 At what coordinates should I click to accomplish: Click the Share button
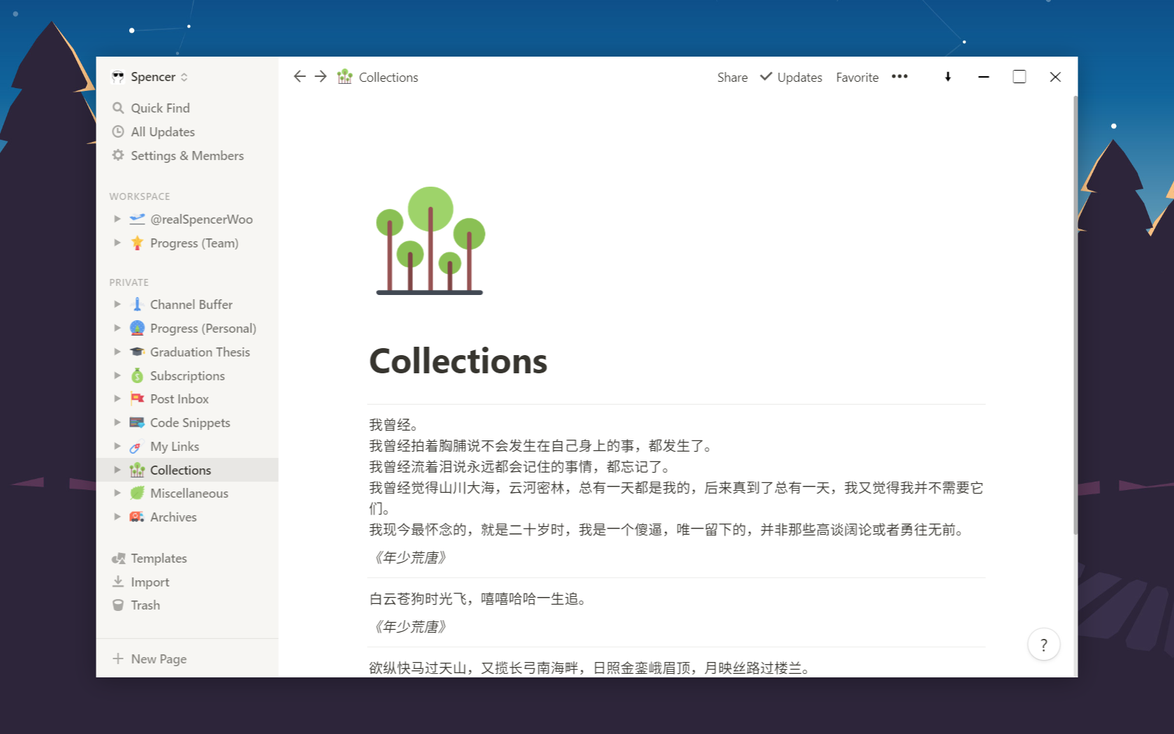(732, 77)
